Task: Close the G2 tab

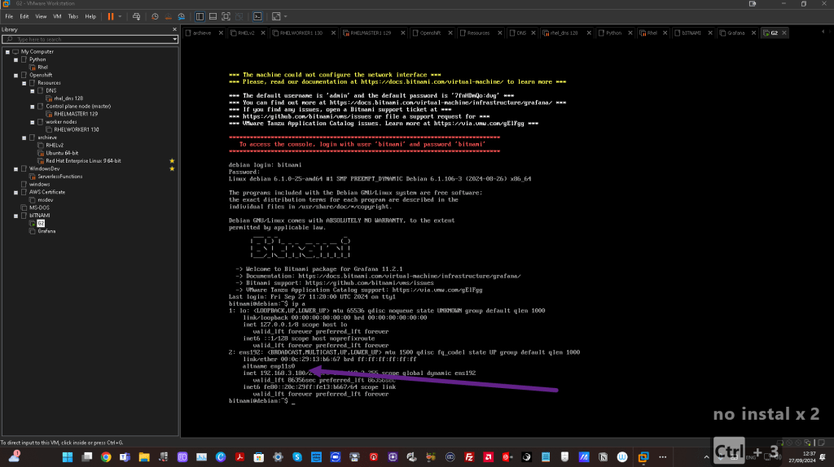Action: click(784, 33)
